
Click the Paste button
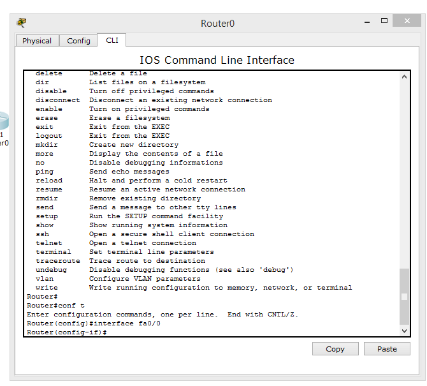[x=387, y=348]
